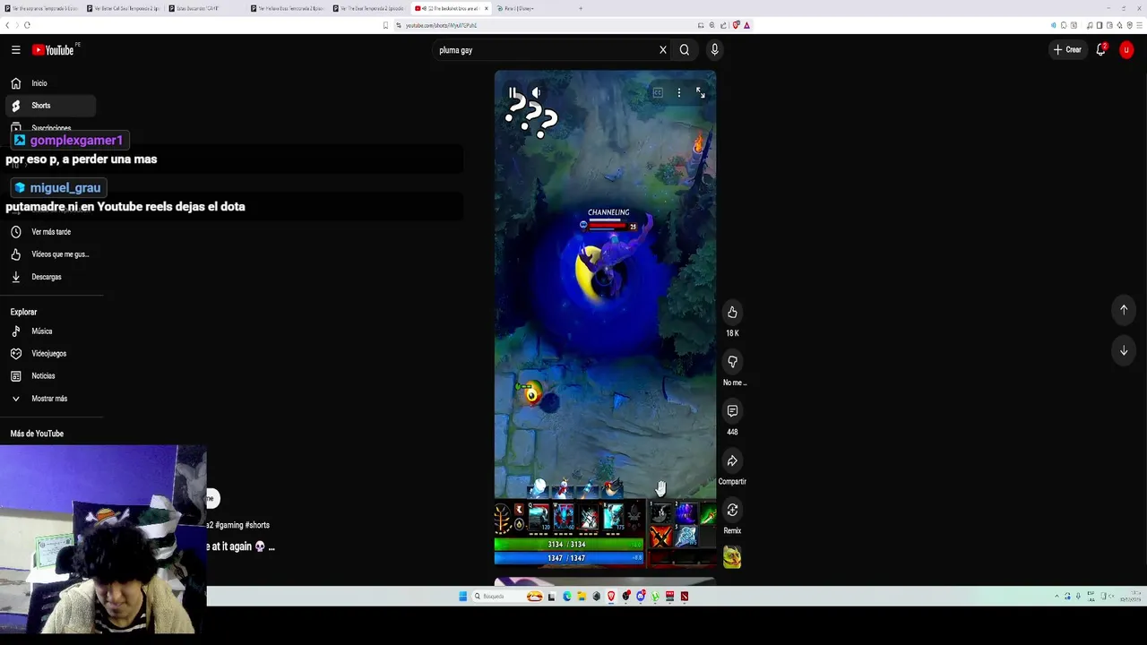Open Música under Explorar
The image size is (1147, 645).
49,331
